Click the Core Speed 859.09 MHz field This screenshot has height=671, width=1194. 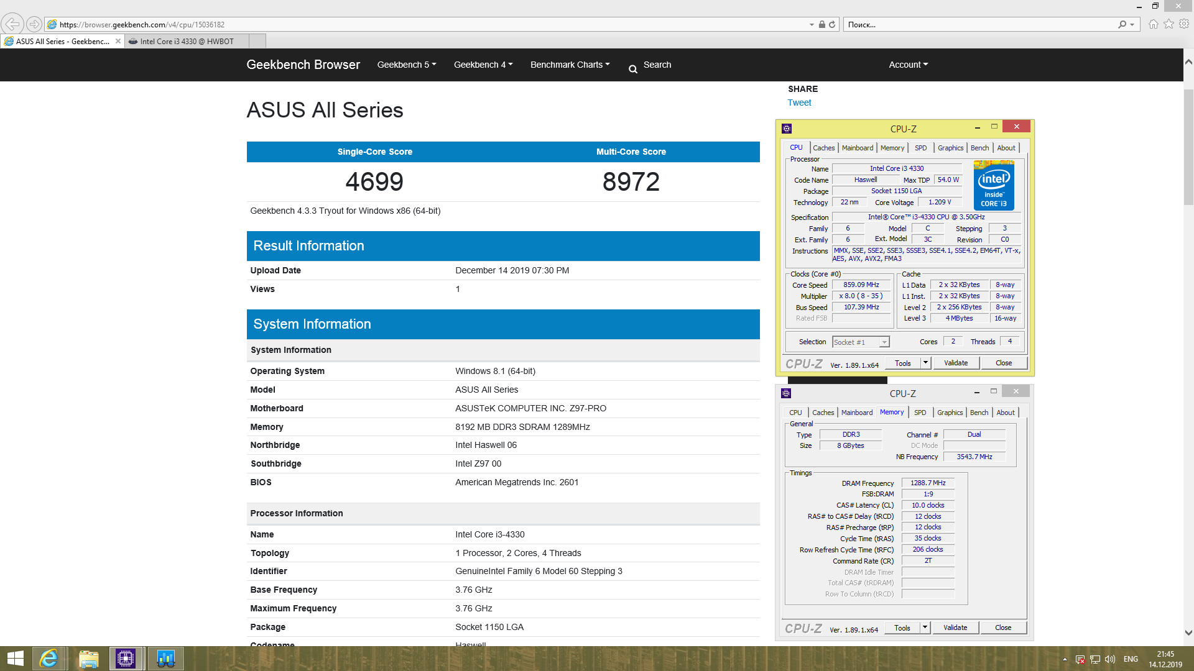click(x=861, y=285)
